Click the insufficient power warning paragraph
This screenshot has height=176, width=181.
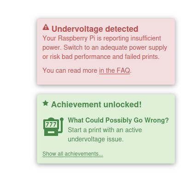coord(105,47)
